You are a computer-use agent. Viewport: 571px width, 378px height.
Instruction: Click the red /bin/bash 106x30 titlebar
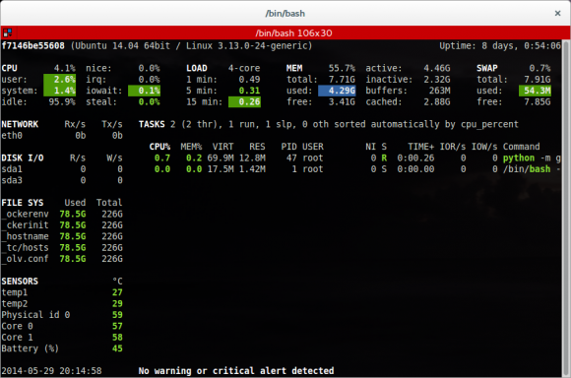285,32
